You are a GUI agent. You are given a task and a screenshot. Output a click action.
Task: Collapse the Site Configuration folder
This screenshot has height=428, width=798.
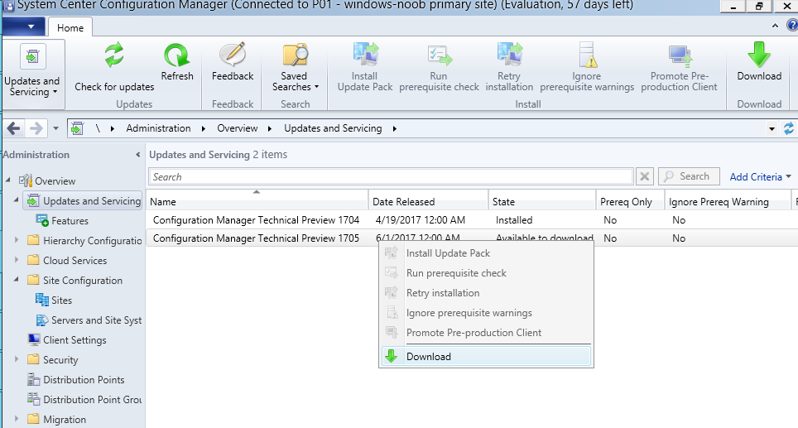[x=17, y=279]
